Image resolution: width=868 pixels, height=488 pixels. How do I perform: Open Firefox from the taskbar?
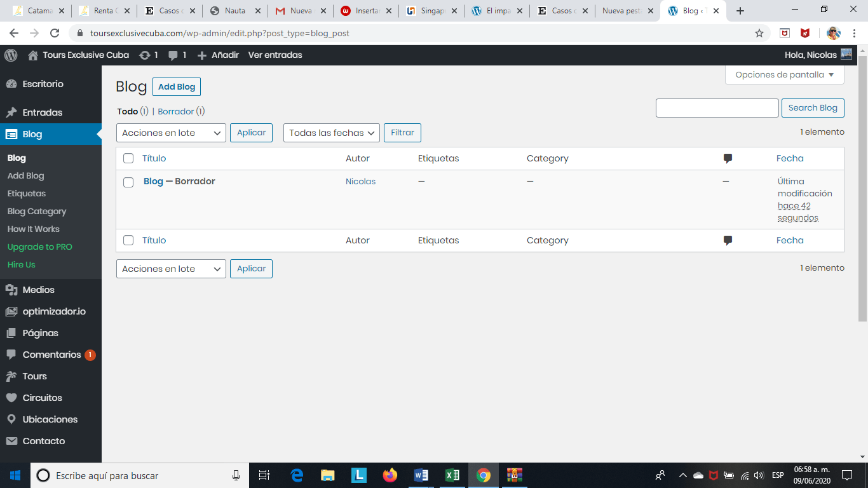coord(390,475)
